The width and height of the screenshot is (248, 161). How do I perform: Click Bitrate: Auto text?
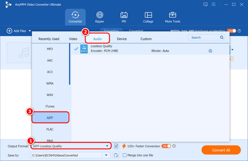pyautogui.click(x=160, y=51)
